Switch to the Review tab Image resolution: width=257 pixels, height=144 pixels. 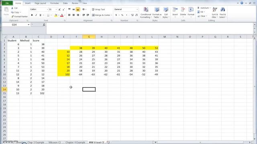75,3
